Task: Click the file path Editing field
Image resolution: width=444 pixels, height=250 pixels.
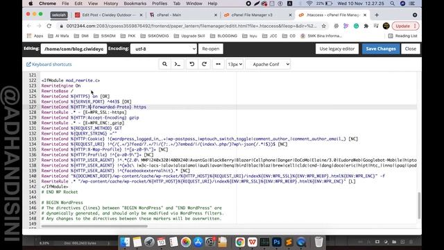Action: (x=74, y=49)
